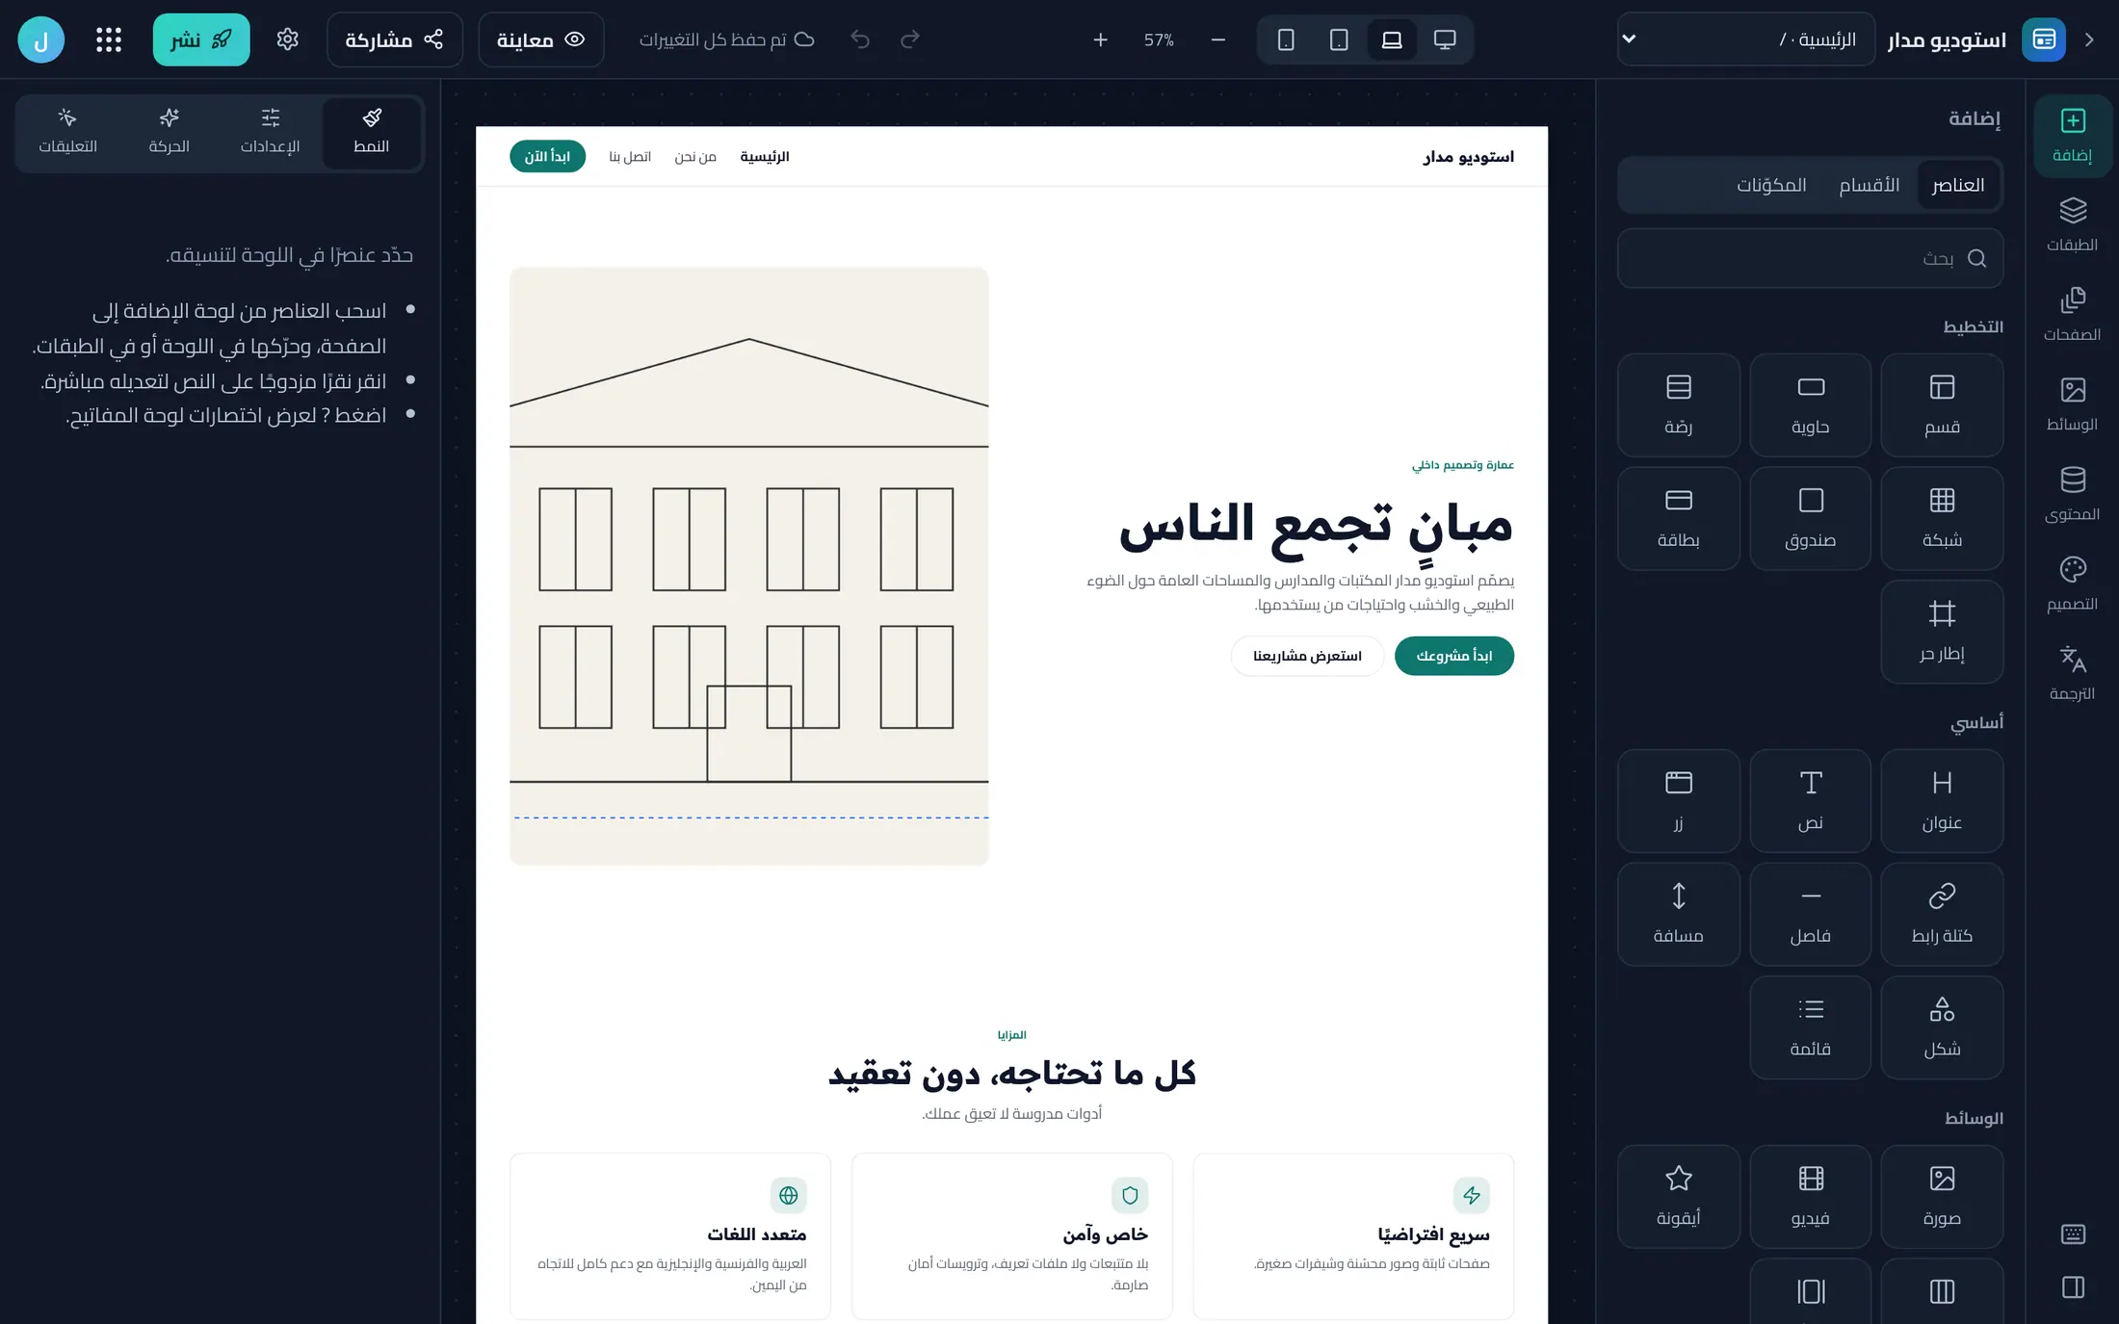The width and height of the screenshot is (2119, 1324).
Task: Add a شبكة grid element
Action: (1942, 518)
